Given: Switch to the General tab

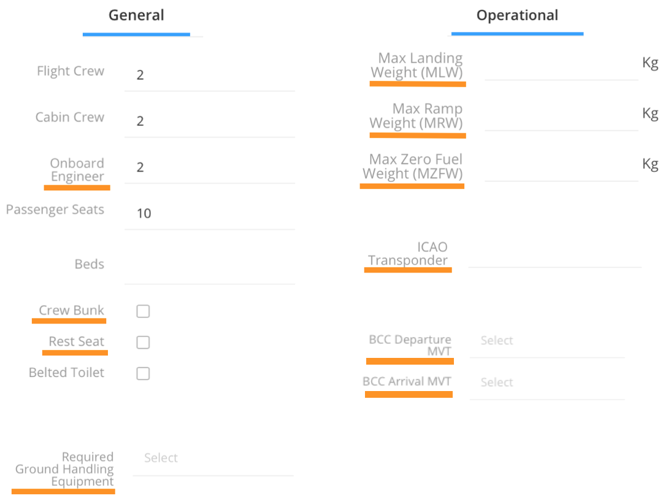Looking at the screenshot, I should pos(136,15).
